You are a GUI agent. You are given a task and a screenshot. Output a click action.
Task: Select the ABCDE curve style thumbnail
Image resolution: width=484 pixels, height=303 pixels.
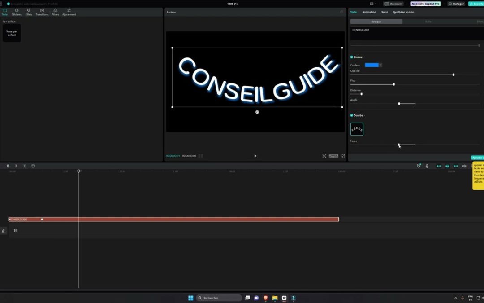click(357, 129)
